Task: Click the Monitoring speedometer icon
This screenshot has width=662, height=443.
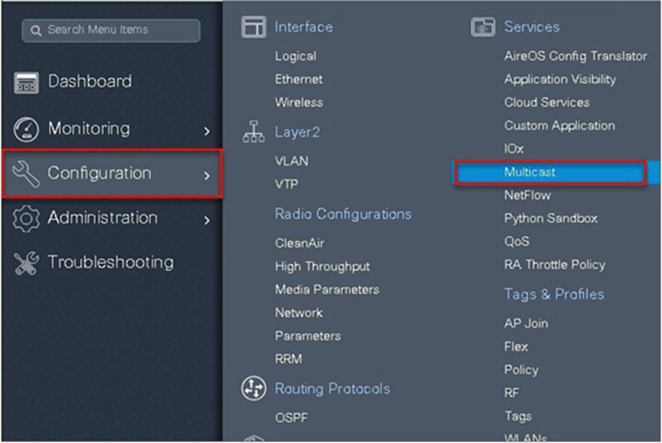Action: (26, 129)
